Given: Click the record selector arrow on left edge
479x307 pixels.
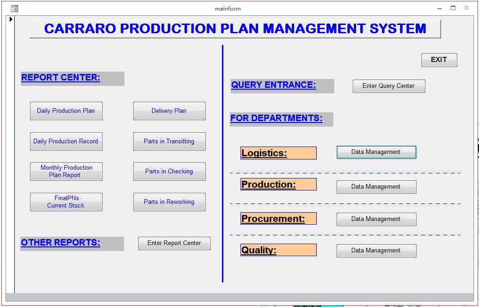Looking at the screenshot, I should point(11,19).
